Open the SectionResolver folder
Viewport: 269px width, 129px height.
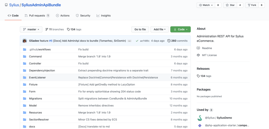39,120
